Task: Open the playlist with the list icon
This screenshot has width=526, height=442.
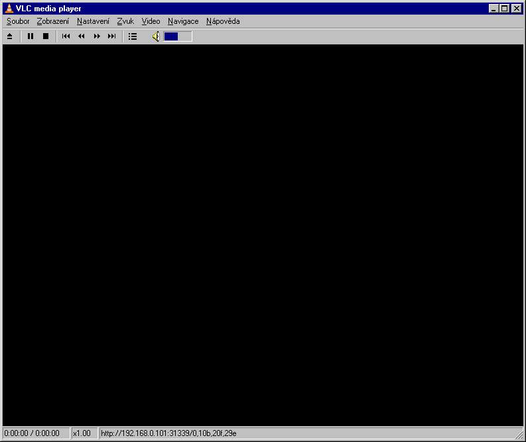Action: [133, 36]
